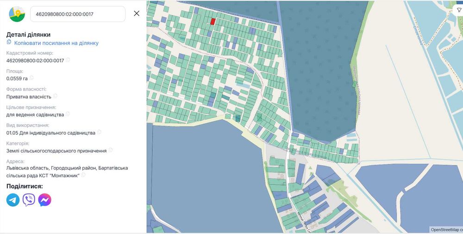Click 'Копіювати посилання на ділянку' link
The image size is (463, 234).
[x=56, y=43]
